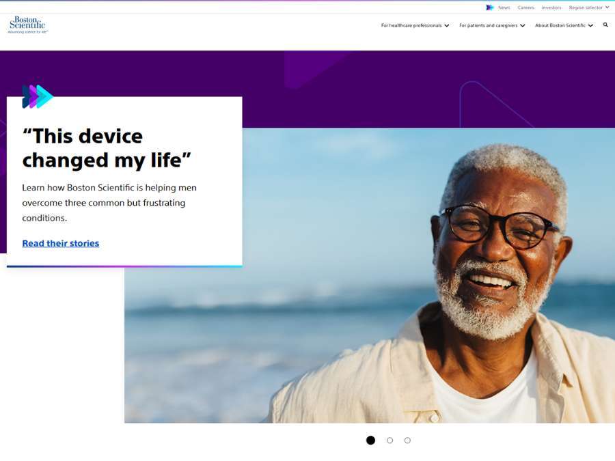The image size is (615, 461).
Task: Click the chevron beside For patients and caregivers
Action: click(523, 25)
